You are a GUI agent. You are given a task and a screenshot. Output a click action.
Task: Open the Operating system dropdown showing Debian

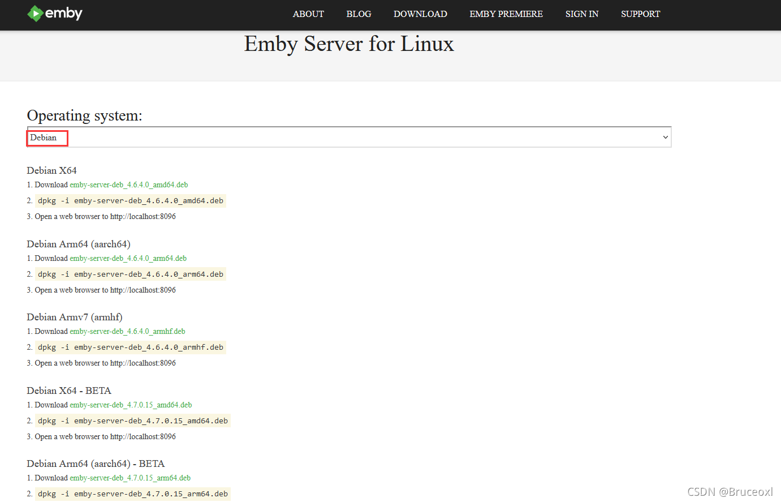(349, 138)
